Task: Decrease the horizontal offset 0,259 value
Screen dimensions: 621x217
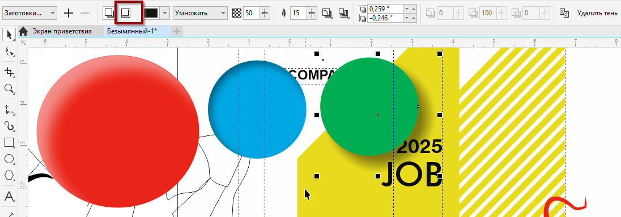Action: (x=407, y=8)
